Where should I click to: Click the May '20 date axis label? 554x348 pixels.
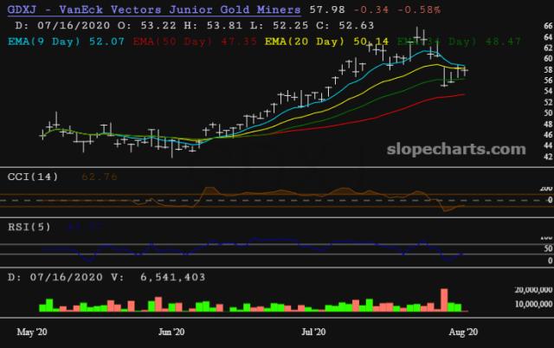[32, 332]
